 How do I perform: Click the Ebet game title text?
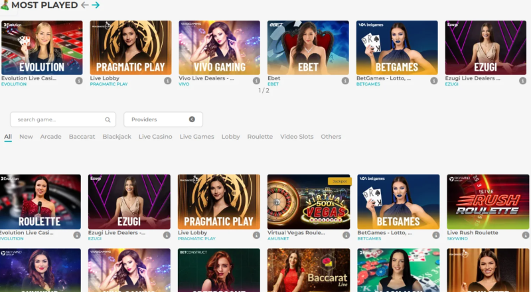(x=274, y=78)
